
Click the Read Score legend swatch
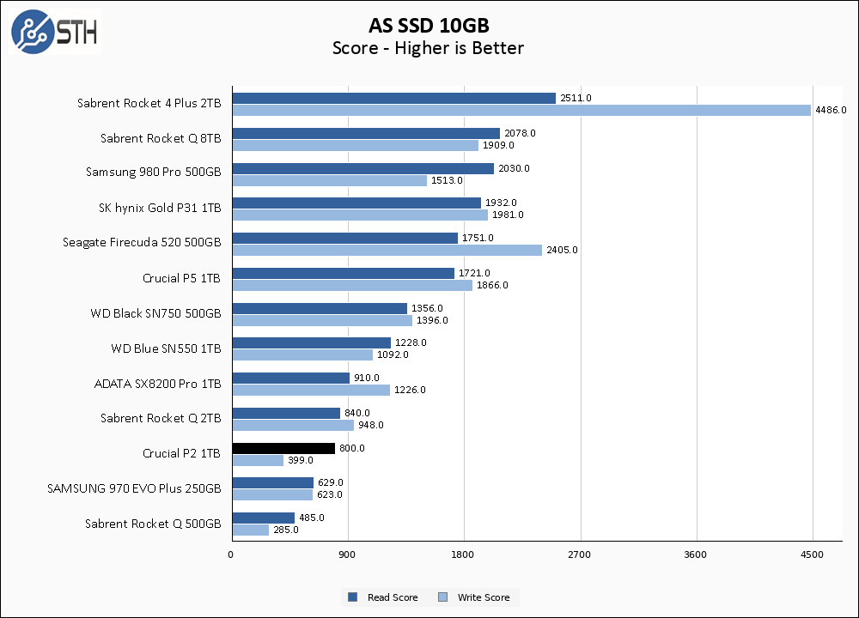[353, 597]
